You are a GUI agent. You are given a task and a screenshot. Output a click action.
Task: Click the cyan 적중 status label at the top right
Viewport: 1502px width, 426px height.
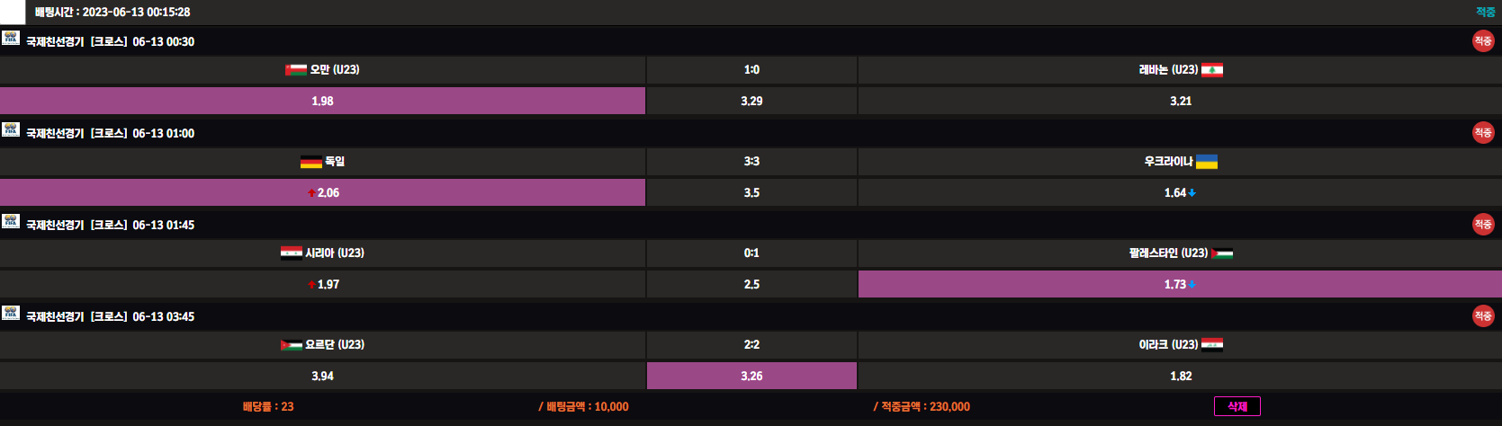click(x=1485, y=12)
